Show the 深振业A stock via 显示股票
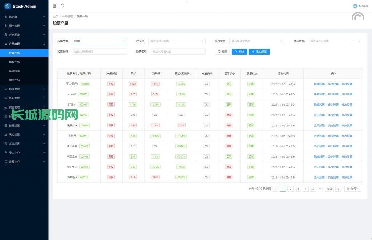Image resolution: width=372 pixels, height=240 pixels. (319, 126)
